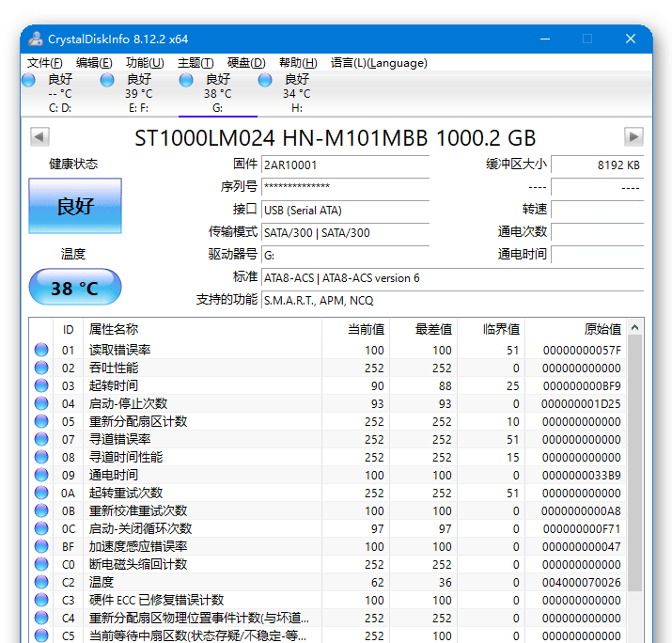This screenshot has height=643, width=672.
Task: Click the 支持的功能 field S.M.A.R.T., APM, NCQ
Action: pyautogui.click(x=453, y=301)
